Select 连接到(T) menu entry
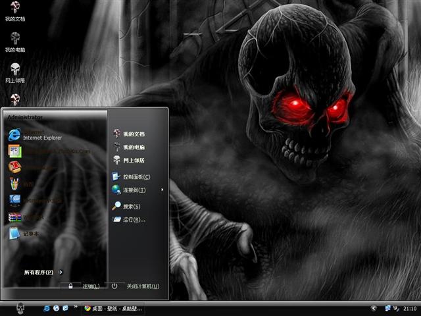 tap(129, 190)
